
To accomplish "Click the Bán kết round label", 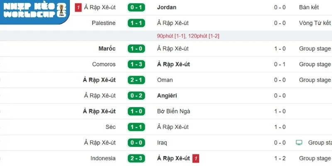I will click(309, 7).
